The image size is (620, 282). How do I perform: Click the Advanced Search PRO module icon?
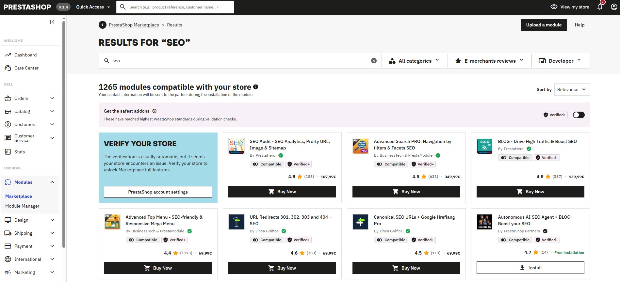coord(361,146)
